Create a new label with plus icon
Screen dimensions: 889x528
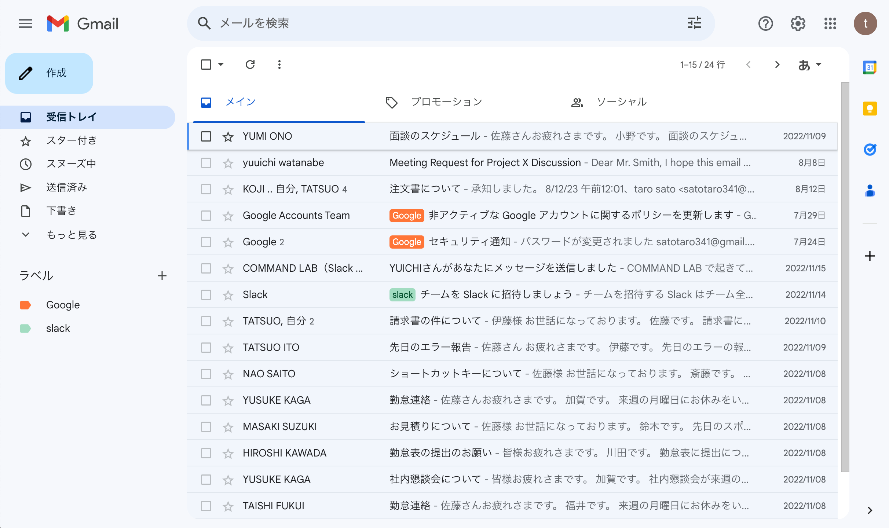[162, 276]
